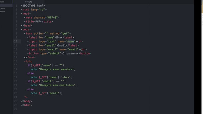Click the closing </html> tag

coord(27,105)
